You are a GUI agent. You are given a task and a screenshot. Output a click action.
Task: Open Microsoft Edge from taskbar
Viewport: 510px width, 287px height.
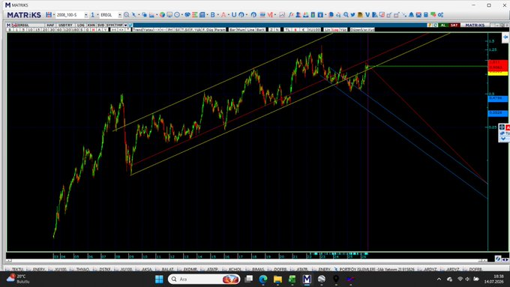263,279
